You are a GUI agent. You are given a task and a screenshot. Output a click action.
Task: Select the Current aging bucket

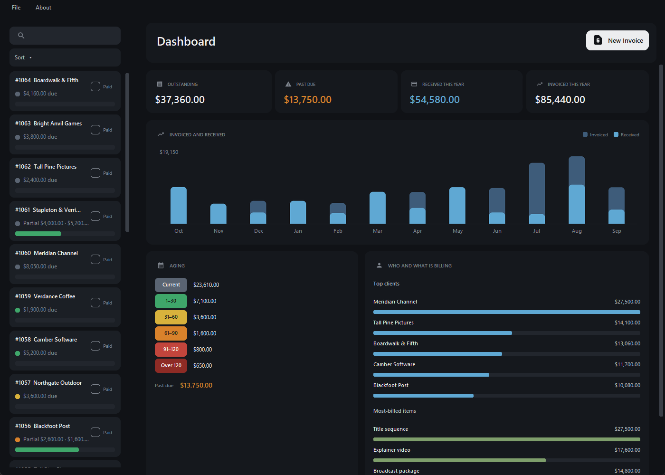[x=171, y=285]
